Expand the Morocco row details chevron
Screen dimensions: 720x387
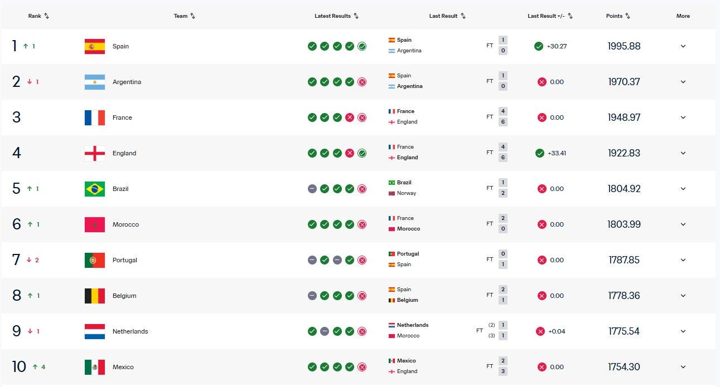683,224
